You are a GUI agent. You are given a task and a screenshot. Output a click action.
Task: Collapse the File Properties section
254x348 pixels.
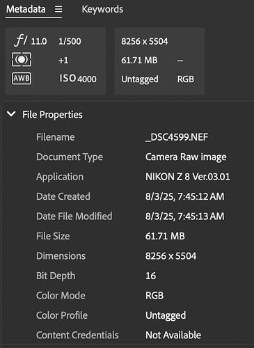[x=11, y=114]
